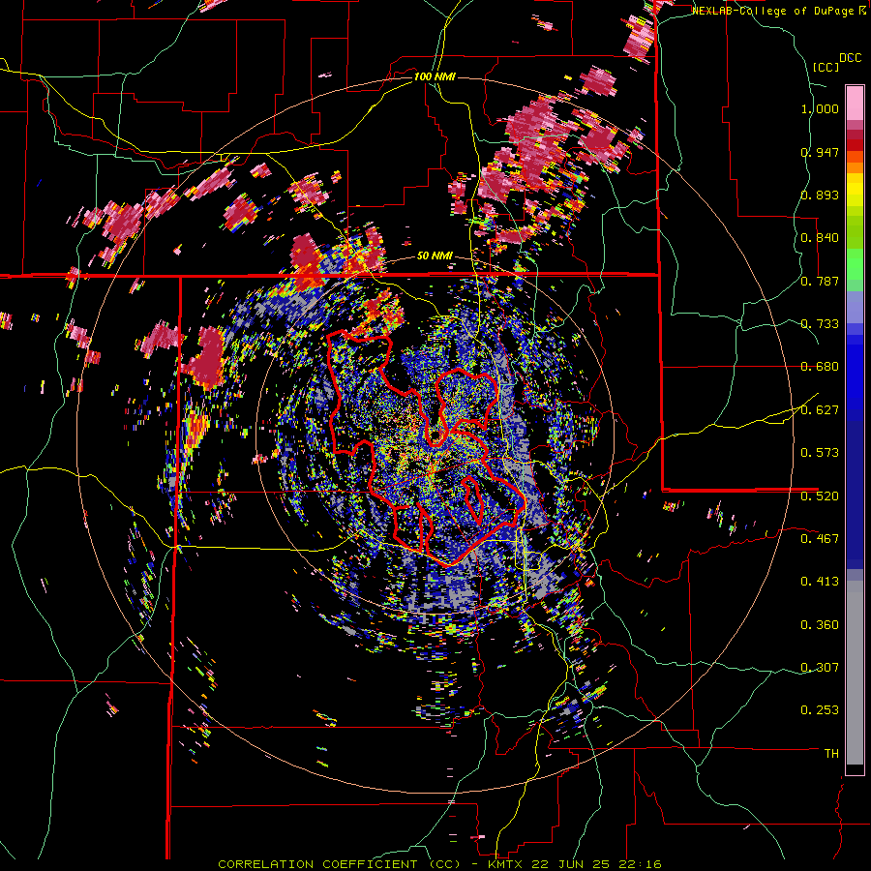871x871 pixels.
Task: Select the 0.627 legend value
Action: coord(820,410)
